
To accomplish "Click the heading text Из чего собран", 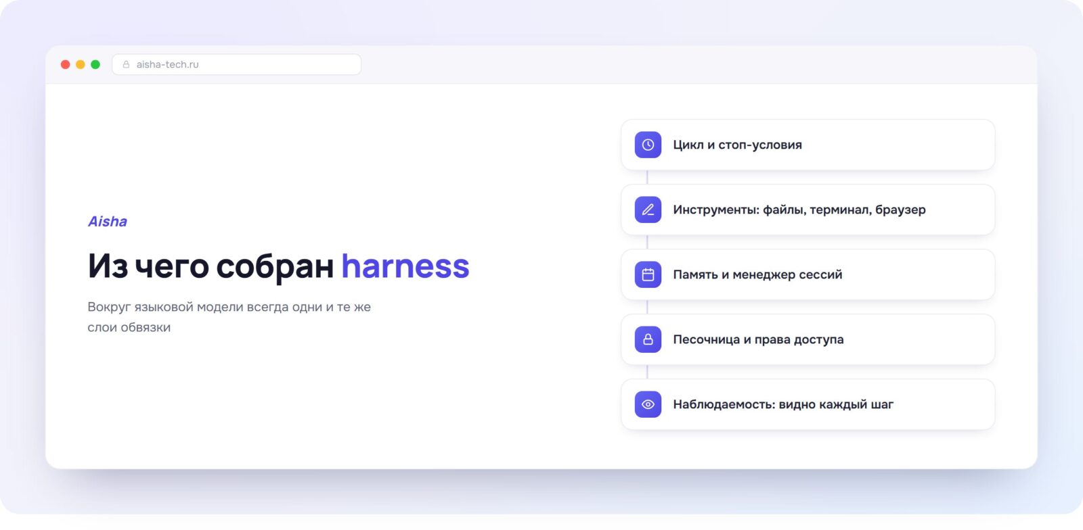I will pos(211,266).
